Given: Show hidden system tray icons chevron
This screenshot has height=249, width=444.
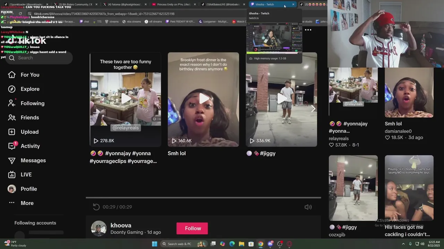Looking at the screenshot, I should 403,244.
